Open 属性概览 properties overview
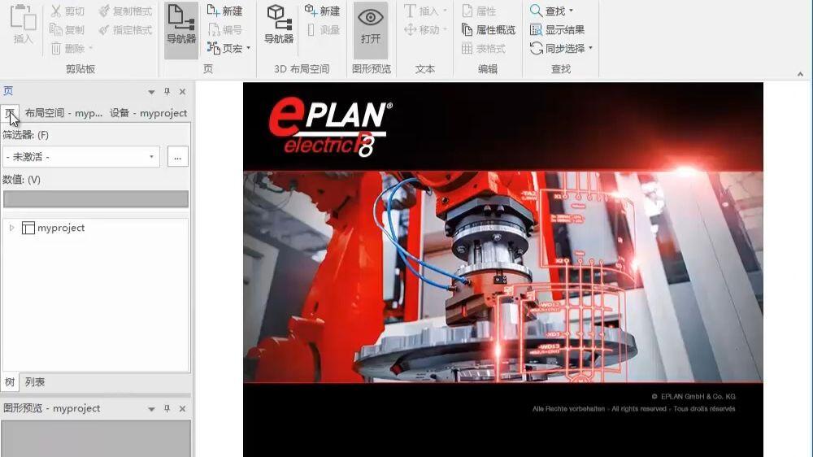Viewport: 813px width, 457px height. (488, 29)
